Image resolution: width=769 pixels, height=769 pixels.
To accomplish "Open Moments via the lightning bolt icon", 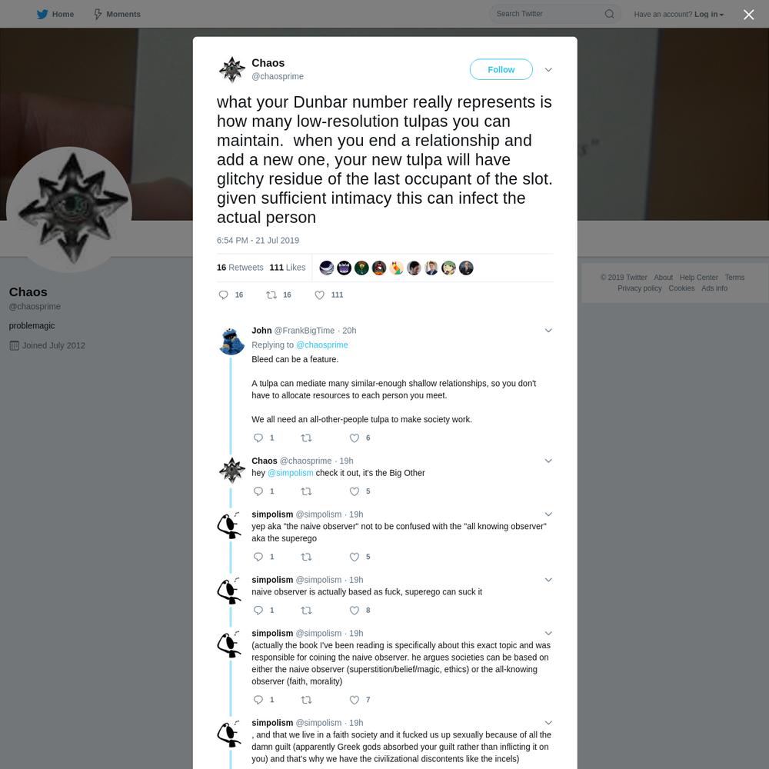I will click(x=98, y=14).
